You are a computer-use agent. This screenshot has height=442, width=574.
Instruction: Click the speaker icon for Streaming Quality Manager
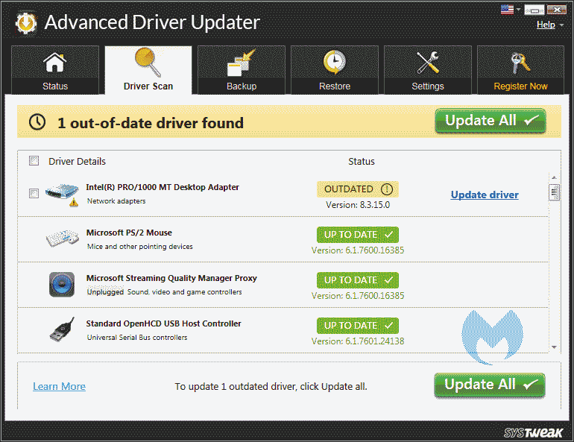click(62, 284)
